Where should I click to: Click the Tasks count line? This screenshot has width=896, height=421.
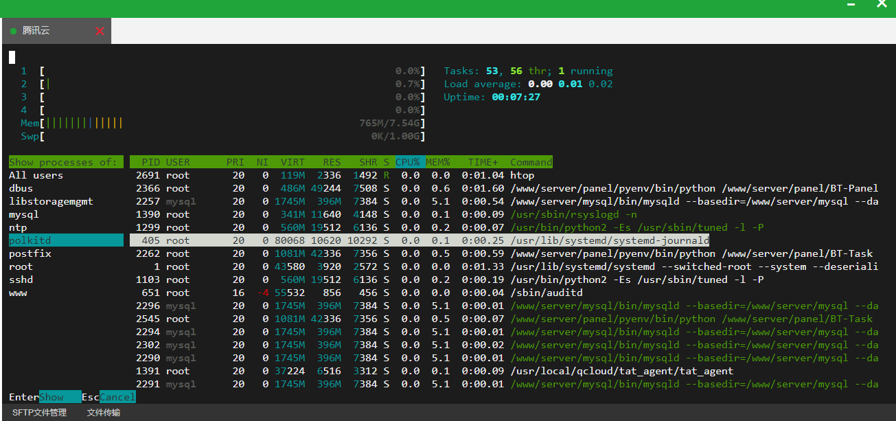pyautogui.click(x=528, y=71)
